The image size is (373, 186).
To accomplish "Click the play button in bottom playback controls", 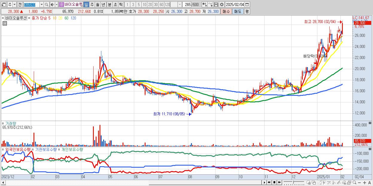I will pyautogui.click(x=265, y=182).
